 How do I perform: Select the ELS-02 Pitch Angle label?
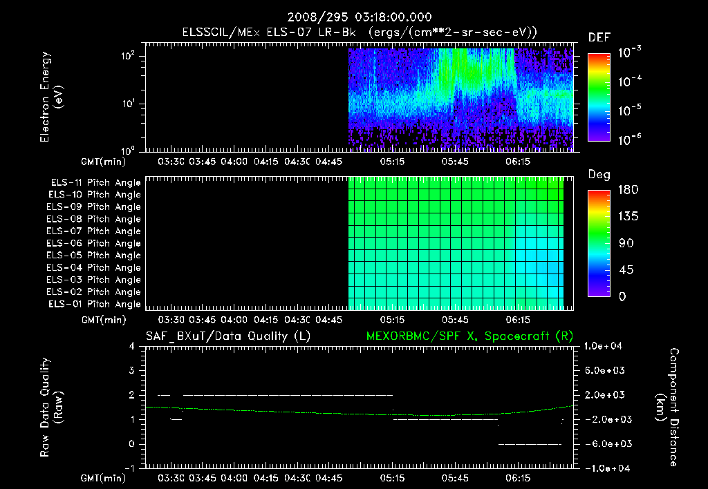coord(94,292)
